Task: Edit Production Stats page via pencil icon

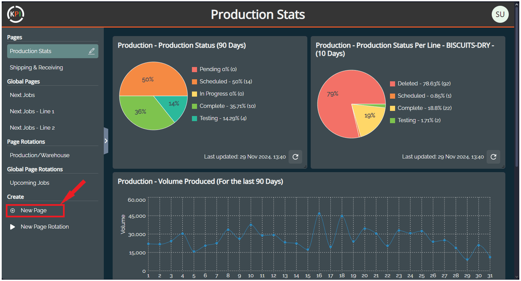Action: (92, 51)
